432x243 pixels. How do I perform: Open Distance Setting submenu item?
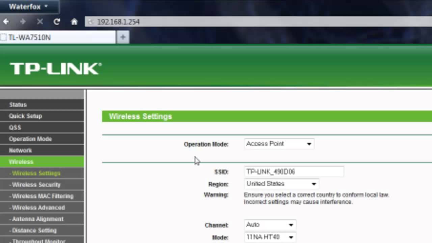tap(42, 231)
